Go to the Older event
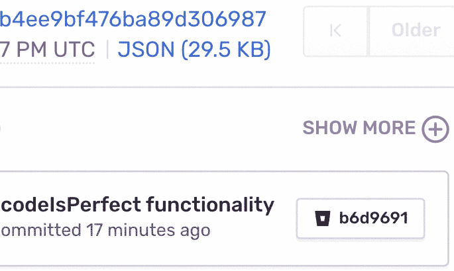Image resolution: width=454 pixels, height=271 pixels. [x=416, y=31]
